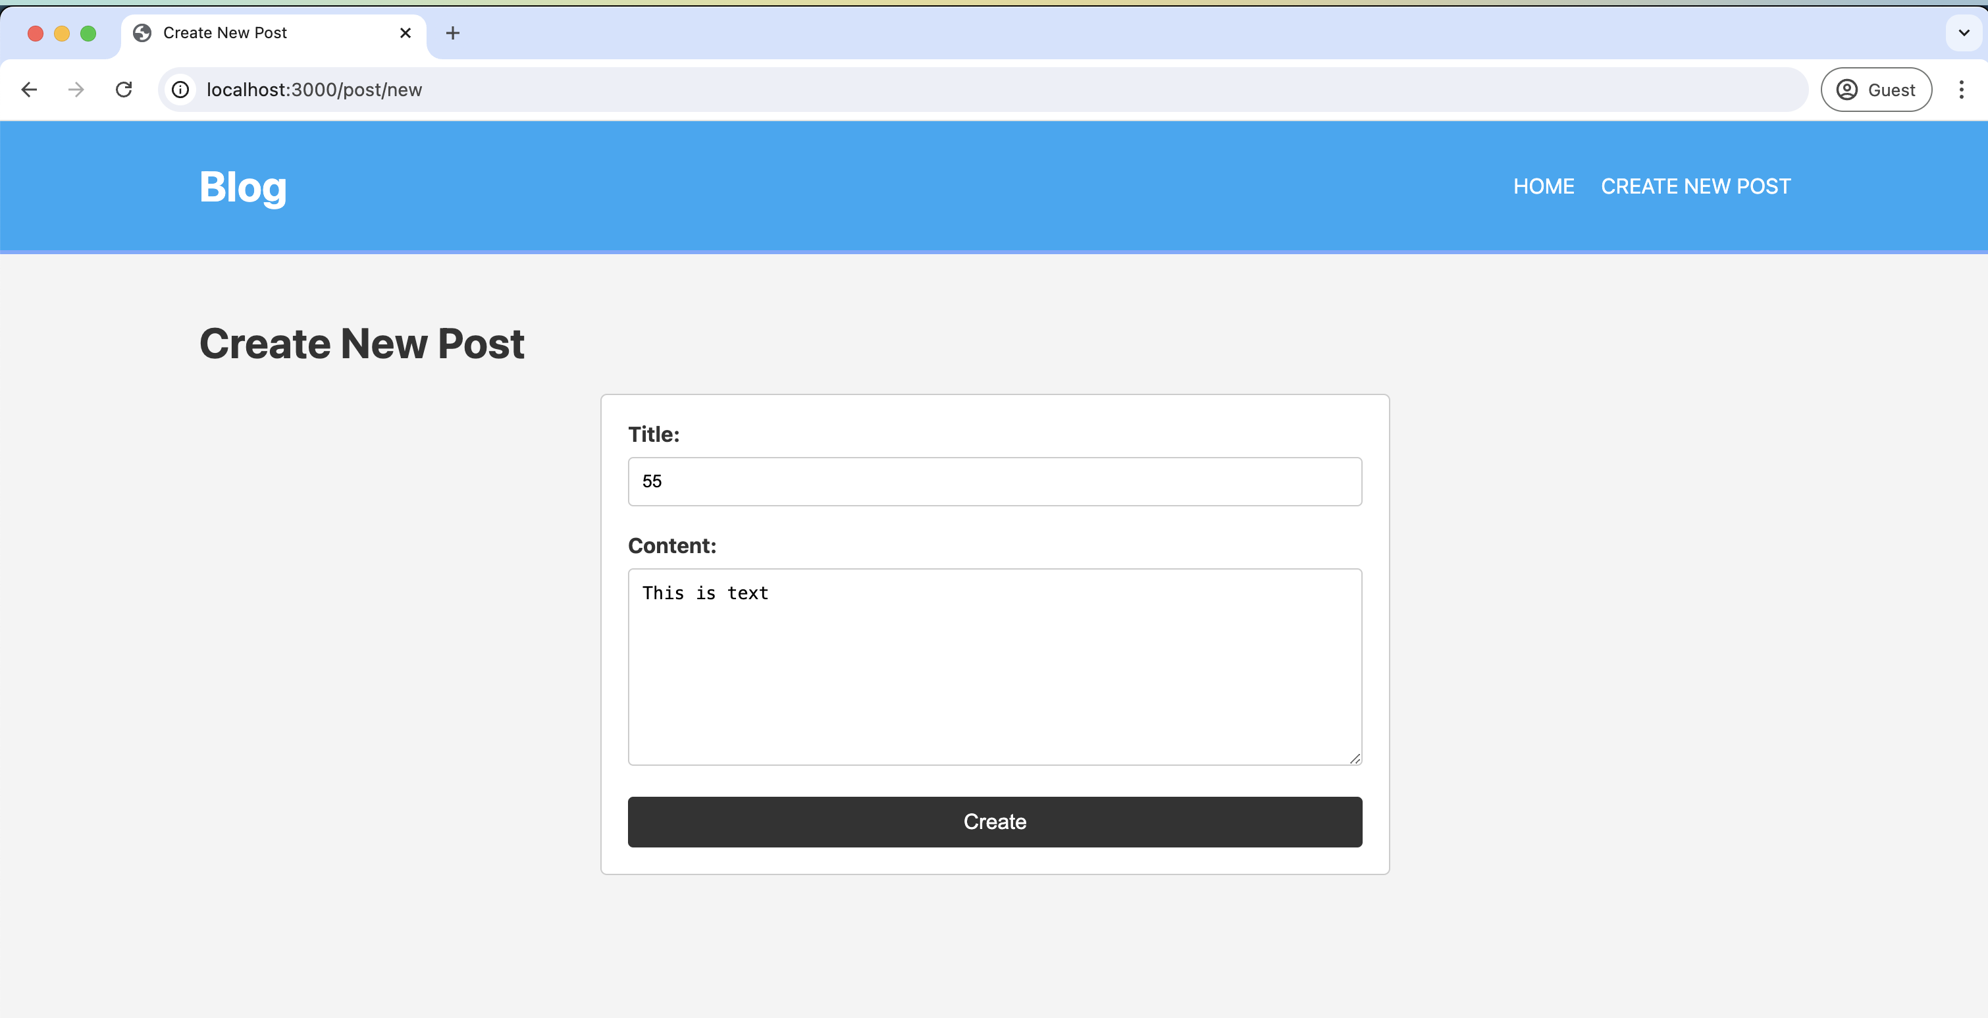
Task: Click the resize handle of the Content textarea
Action: pos(1356,759)
